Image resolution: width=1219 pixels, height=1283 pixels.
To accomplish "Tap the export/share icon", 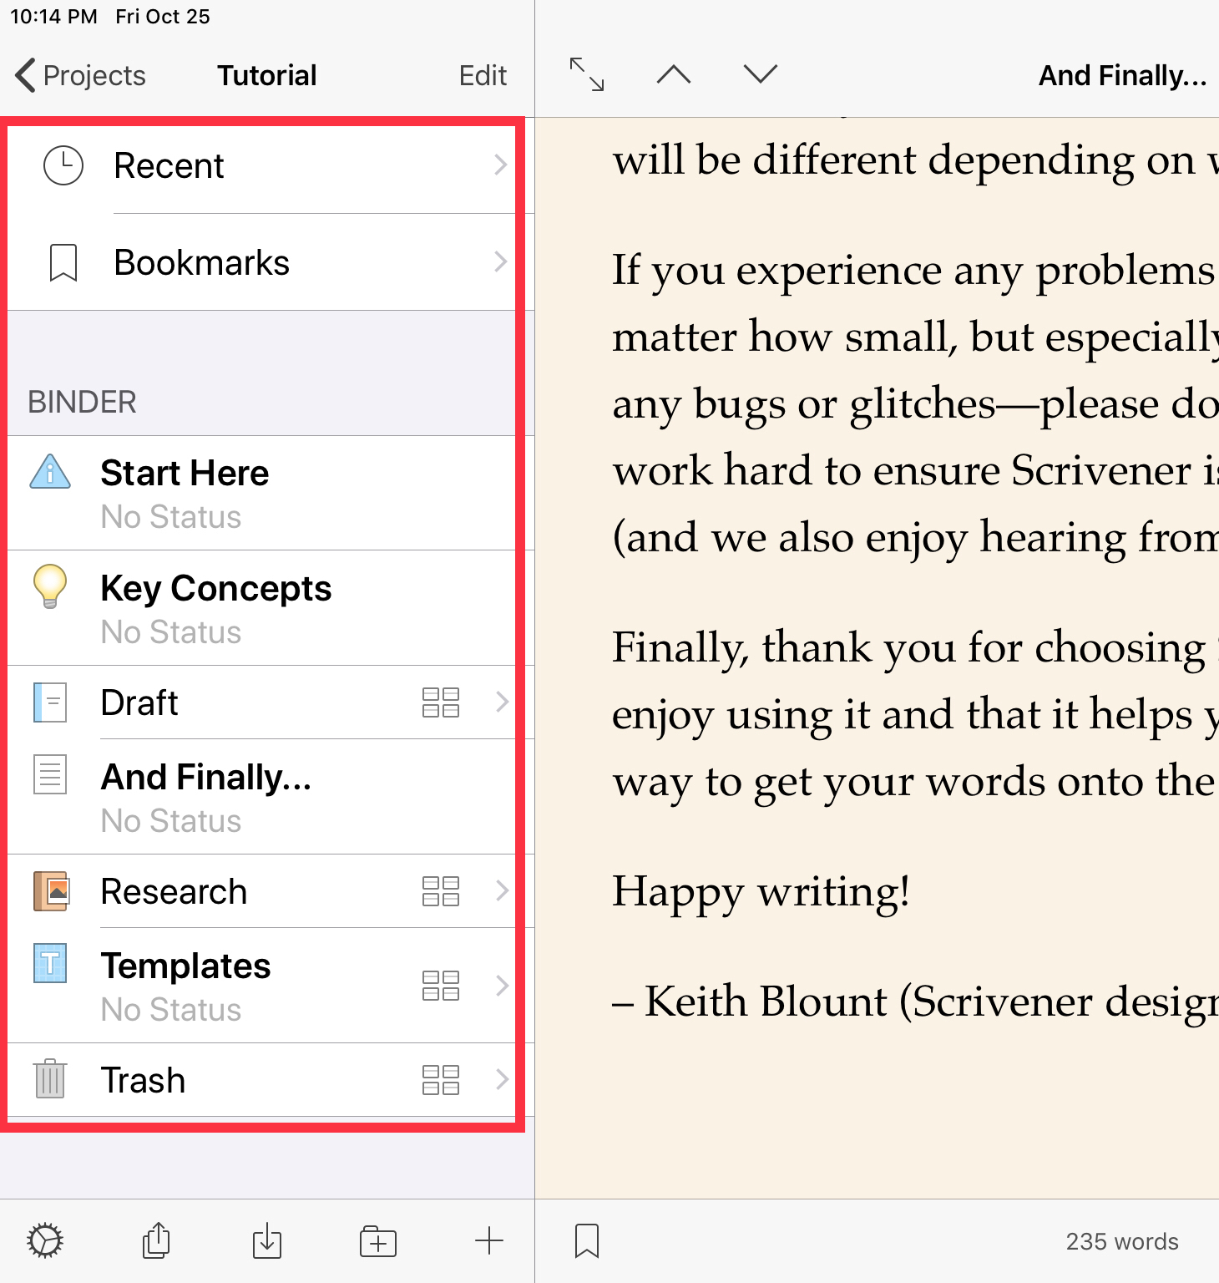I will click(x=156, y=1240).
